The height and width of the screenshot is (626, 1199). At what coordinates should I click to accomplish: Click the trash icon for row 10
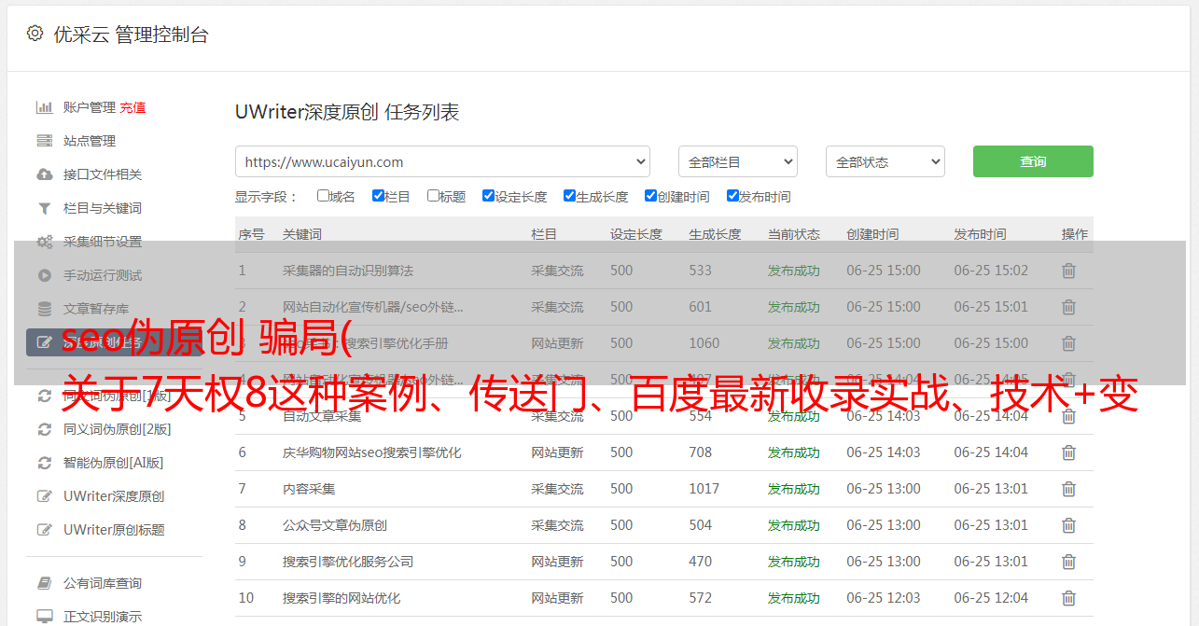pos(1068,598)
